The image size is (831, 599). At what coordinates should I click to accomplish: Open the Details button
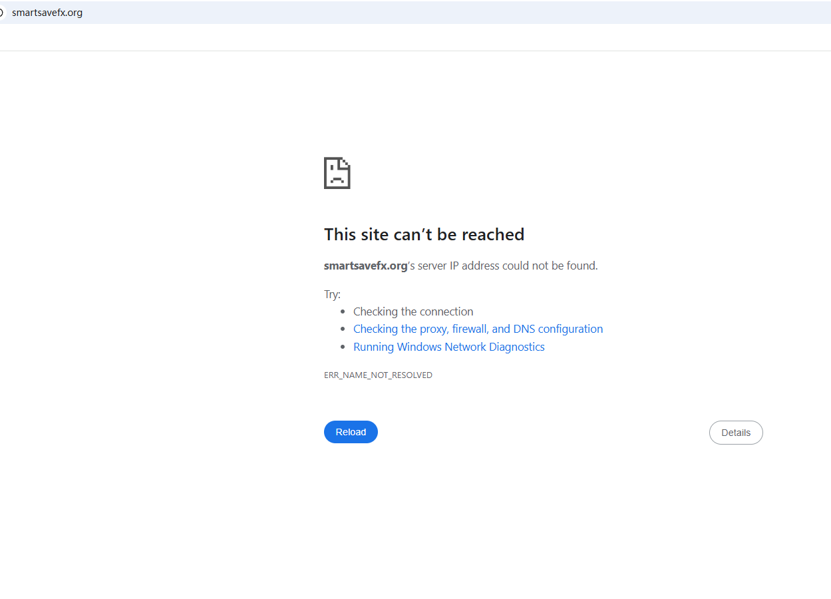click(736, 433)
